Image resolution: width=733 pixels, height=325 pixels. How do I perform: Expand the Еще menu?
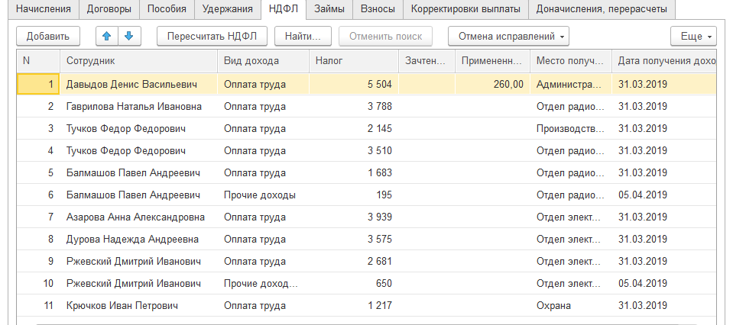[x=693, y=36]
